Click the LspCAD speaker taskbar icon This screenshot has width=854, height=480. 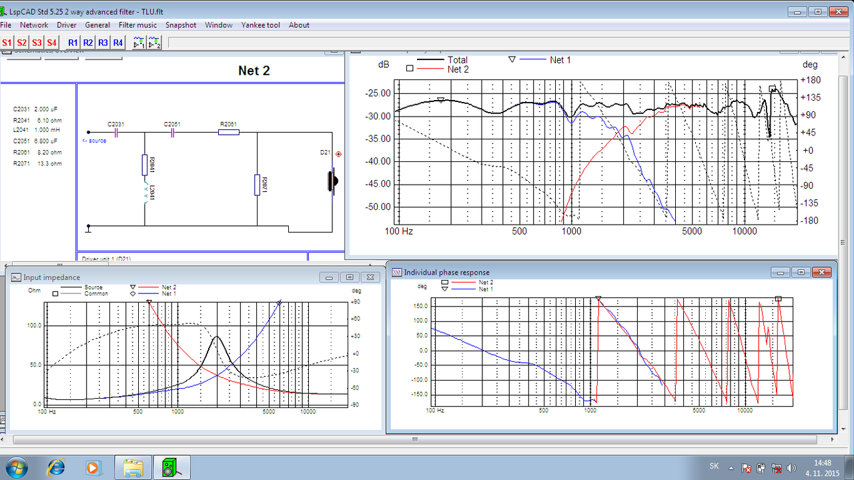pyautogui.click(x=172, y=468)
